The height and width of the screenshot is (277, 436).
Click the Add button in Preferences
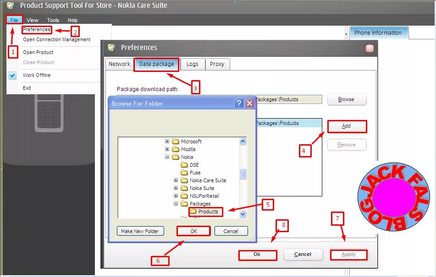[x=347, y=126]
